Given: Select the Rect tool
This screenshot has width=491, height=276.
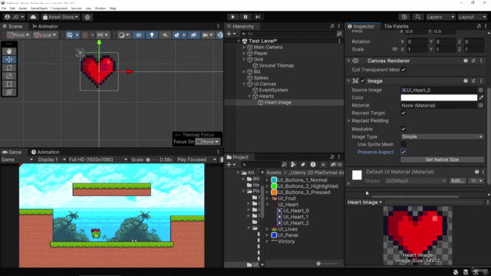Looking at the screenshot, I should pyautogui.click(x=9, y=84).
